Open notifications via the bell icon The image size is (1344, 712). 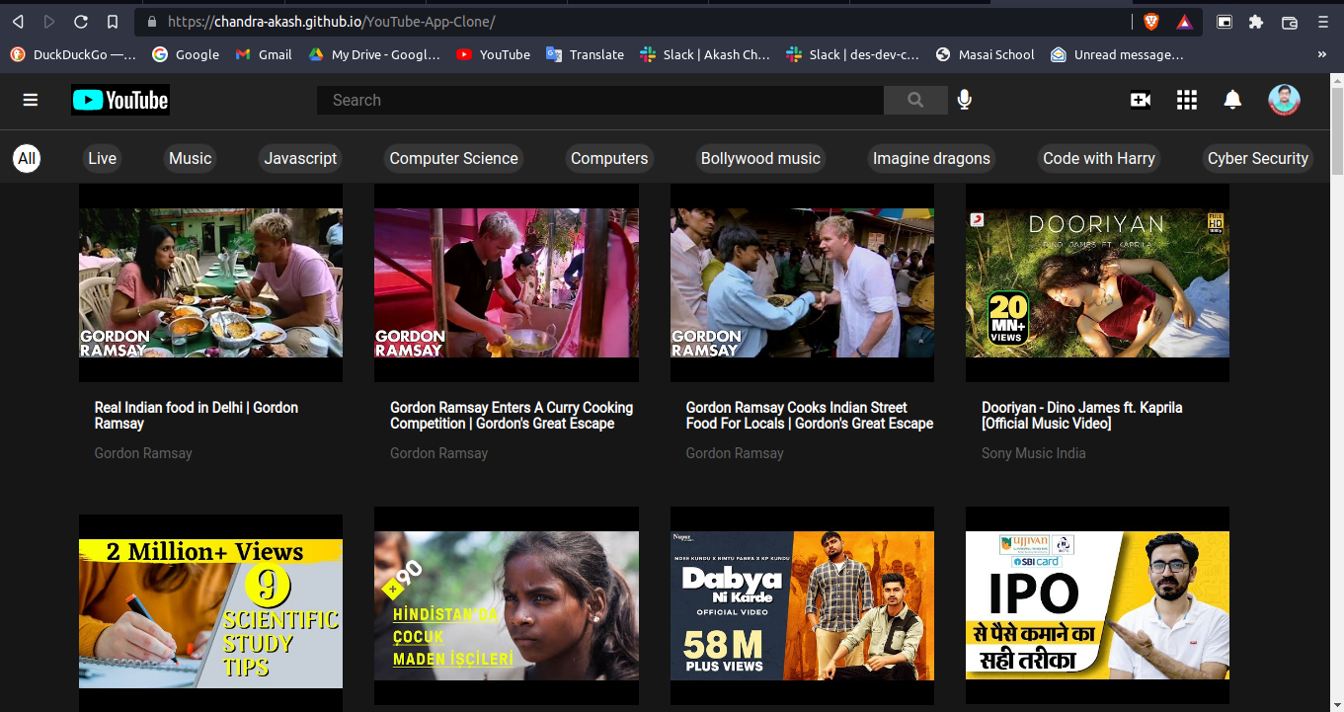click(1232, 100)
